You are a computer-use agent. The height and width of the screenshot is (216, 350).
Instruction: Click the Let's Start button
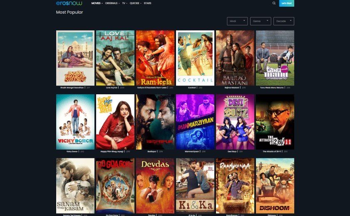(x=287, y=3)
